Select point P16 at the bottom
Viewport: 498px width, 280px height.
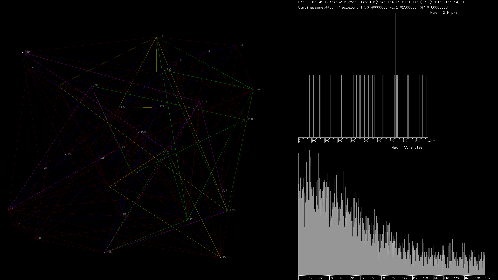click(x=105, y=252)
